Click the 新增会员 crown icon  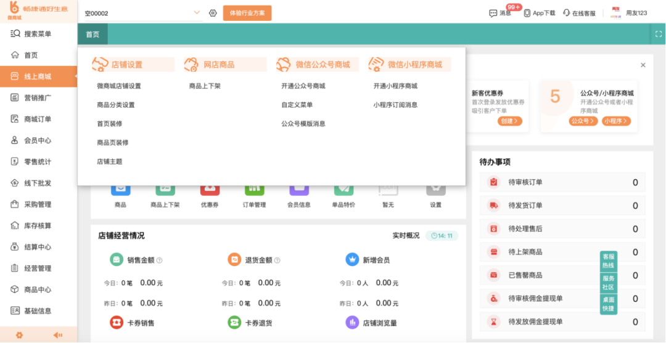point(353,259)
